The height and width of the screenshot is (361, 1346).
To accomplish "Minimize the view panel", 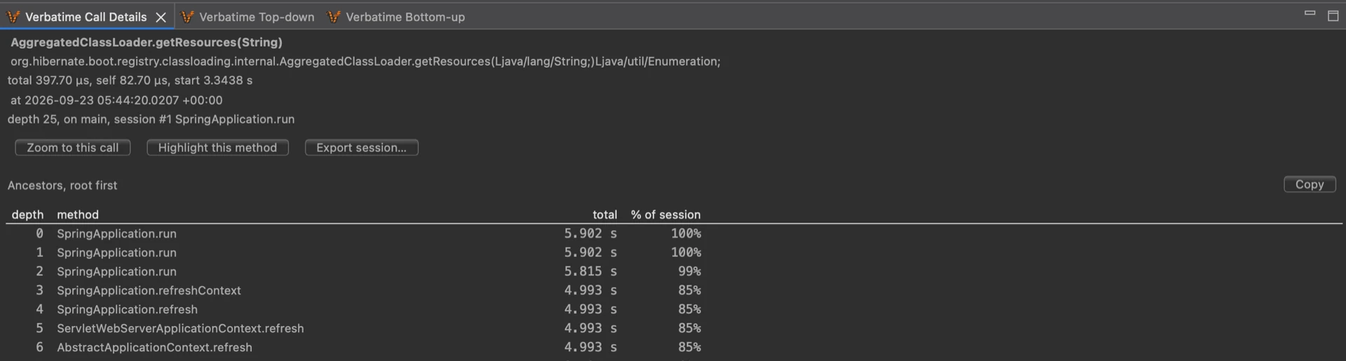I will coord(1310,13).
